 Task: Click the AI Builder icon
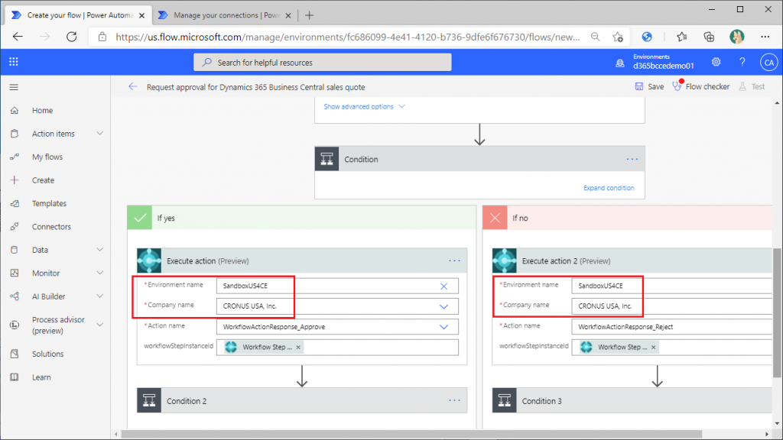click(x=15, y=296)
